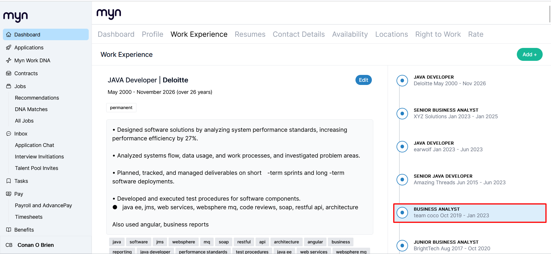Image resolution: width=551 pixels, height=254 pixels.
Task: Click the myn logo in top header
Action: (x=109, y=14)
